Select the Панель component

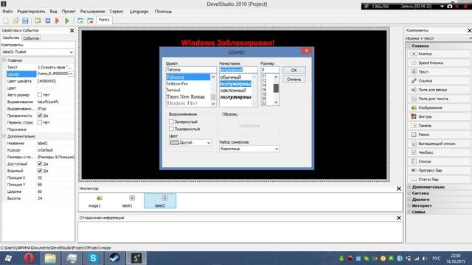click(x=439, y=126)
